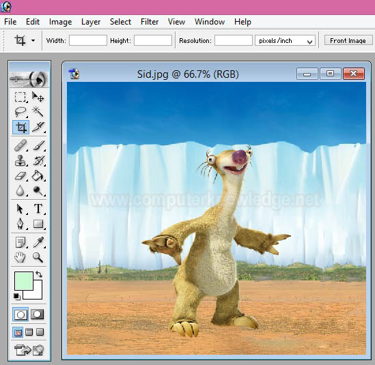Select the Healing Brush bandage tool
This screenshot has width=375, height=365.
pos(20,146)
